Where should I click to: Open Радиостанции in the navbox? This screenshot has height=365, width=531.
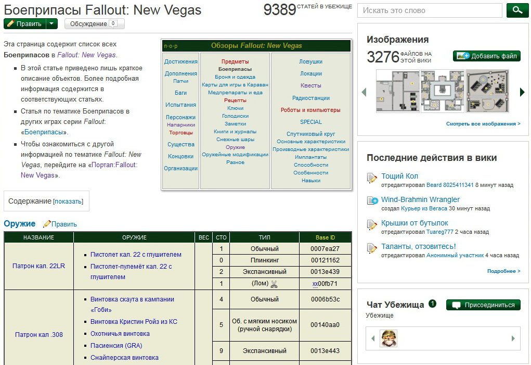pyautogui.click(x=311, y=98)
